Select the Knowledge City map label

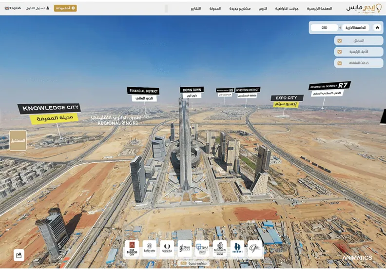(49, 113)
